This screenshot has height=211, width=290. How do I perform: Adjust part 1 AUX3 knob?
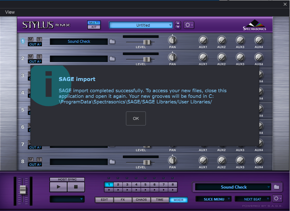coord(240,40)
